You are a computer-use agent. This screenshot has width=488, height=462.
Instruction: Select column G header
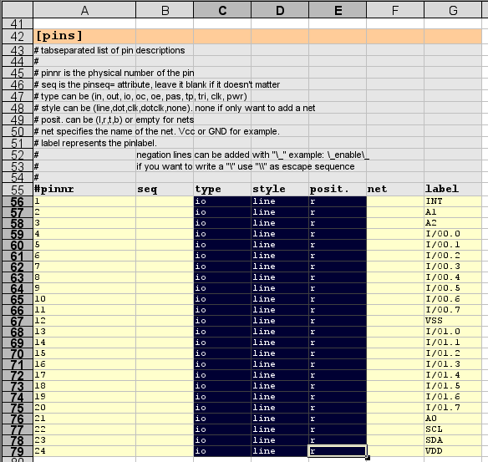453,10
